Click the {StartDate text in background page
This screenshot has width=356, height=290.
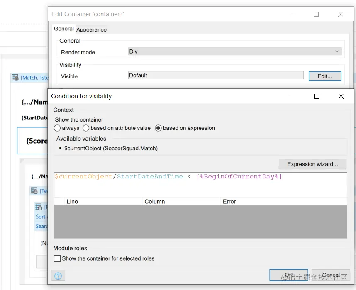(34, 118)
